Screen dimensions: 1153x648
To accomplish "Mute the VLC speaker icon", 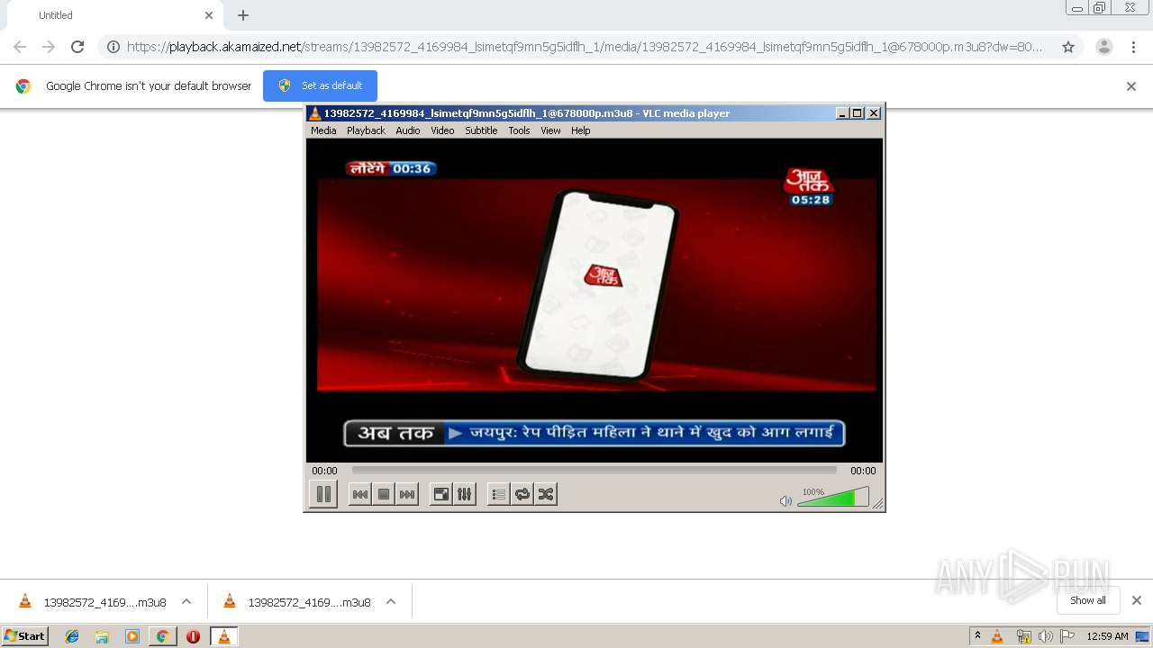I will click(x=785, y=500).
